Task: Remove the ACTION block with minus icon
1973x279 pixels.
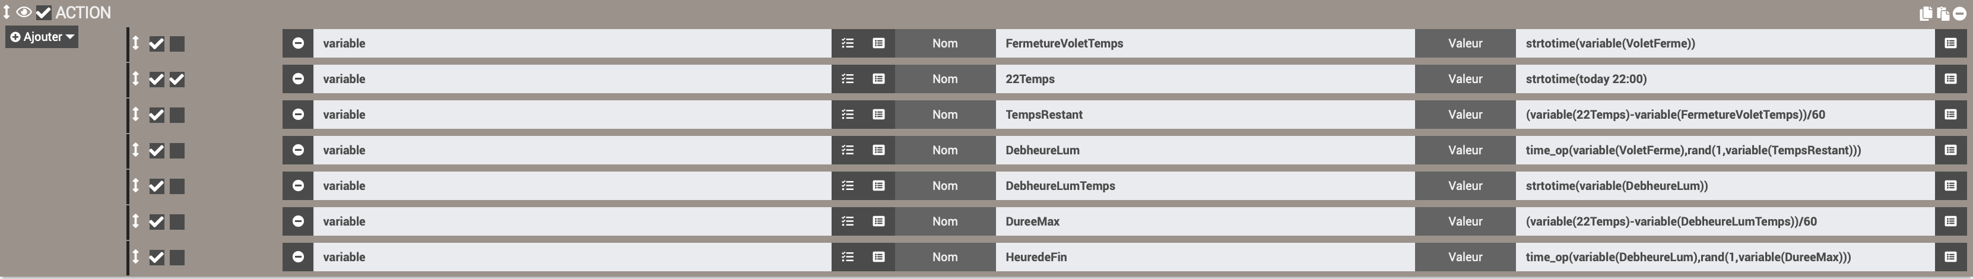Action: [x=1959, y=13]
